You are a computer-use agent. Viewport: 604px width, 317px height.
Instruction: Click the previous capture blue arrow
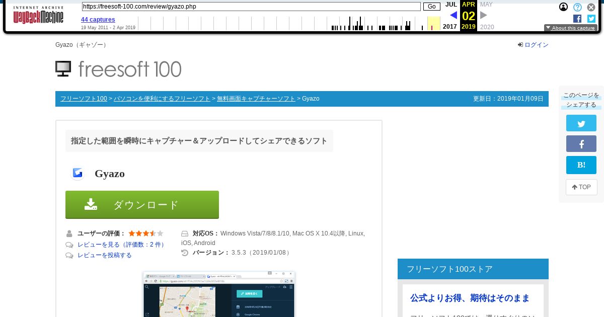click(x=454, y=15)
